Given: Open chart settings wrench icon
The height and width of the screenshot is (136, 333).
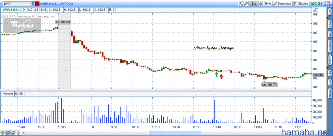Looking at the screenshot, I should pyautogui.click(x=246, y=3).
